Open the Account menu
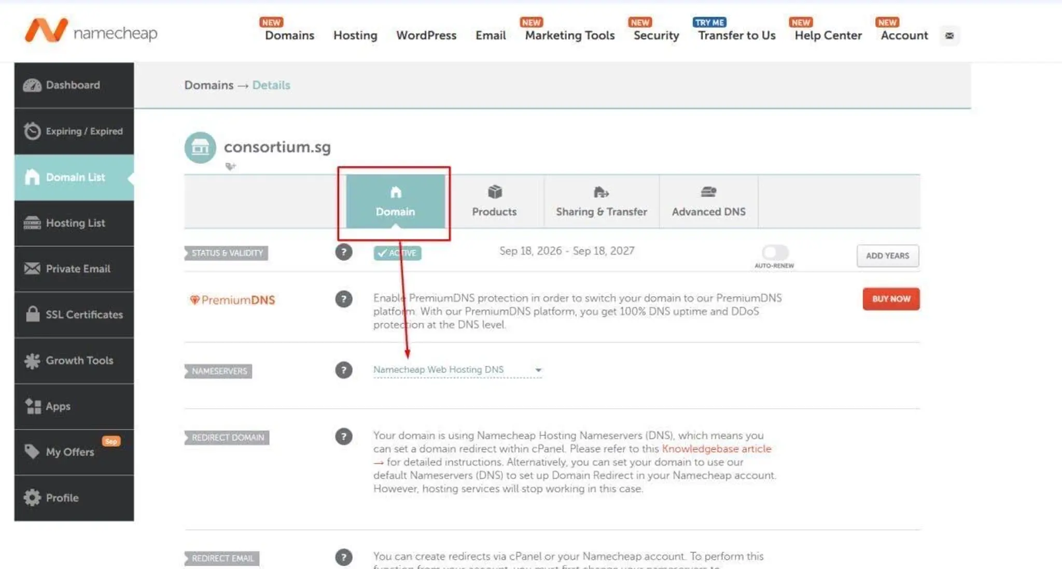1062x569 pixels. [904, 35]
